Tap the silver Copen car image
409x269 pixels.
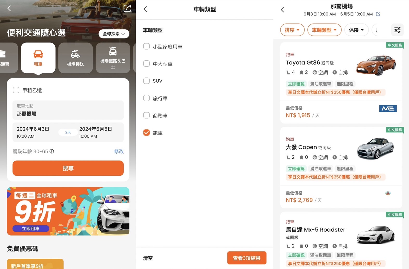[x=376, y=148]
